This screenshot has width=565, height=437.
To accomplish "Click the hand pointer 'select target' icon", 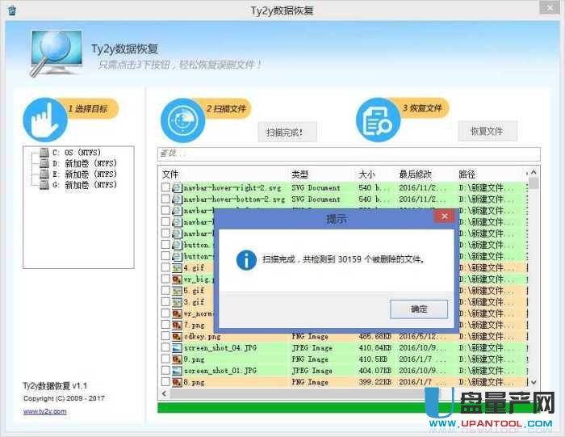I will [x=47, y=119].
